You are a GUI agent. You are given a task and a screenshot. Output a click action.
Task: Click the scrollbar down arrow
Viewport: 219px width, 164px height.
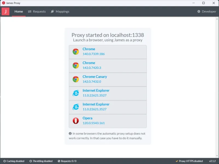tap(217, 156)
